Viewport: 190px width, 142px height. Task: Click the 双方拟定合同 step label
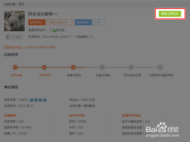(x=132, y=75)
